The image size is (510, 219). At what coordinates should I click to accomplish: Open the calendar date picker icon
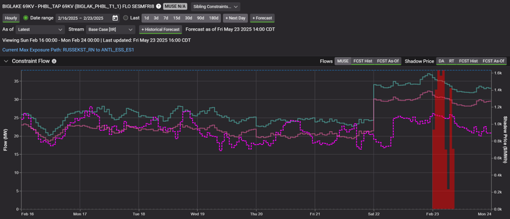115,18
